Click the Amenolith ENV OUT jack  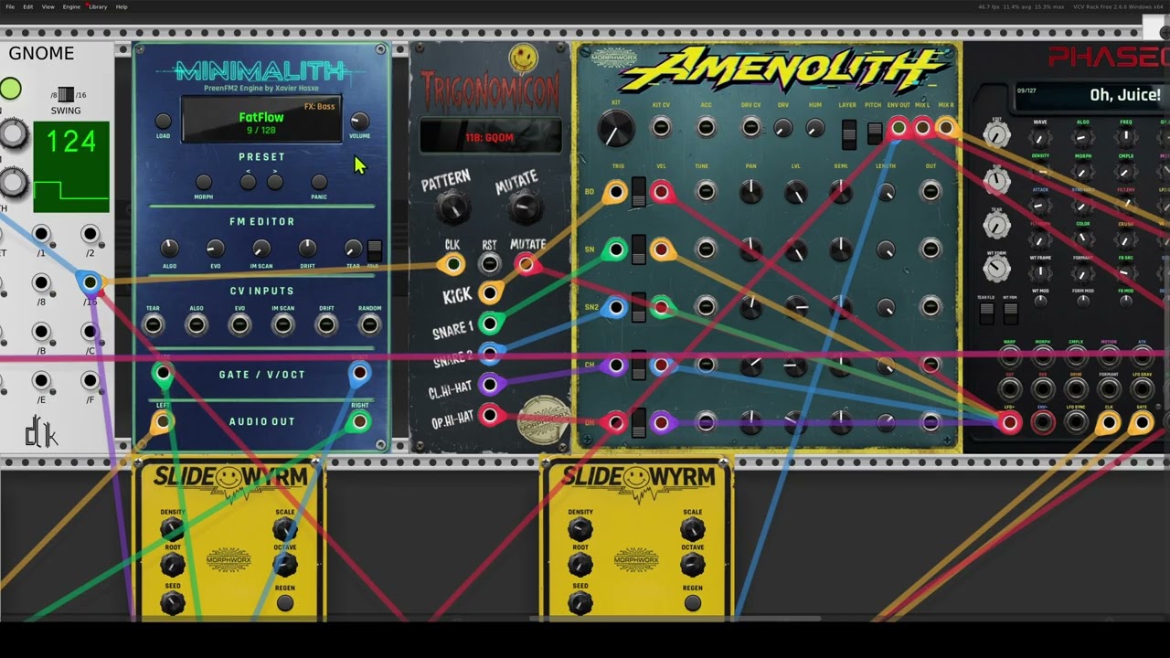coord(899,128)
